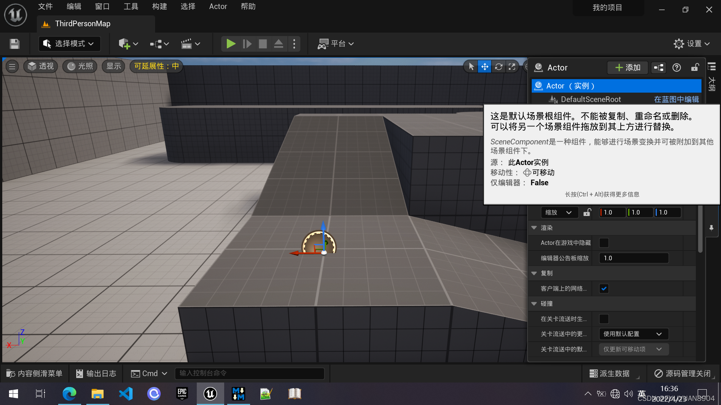The width and height of the screenshot is (721, 405).
Task: Open the 使用默认配置 dropdown
Action: point(633,334)
